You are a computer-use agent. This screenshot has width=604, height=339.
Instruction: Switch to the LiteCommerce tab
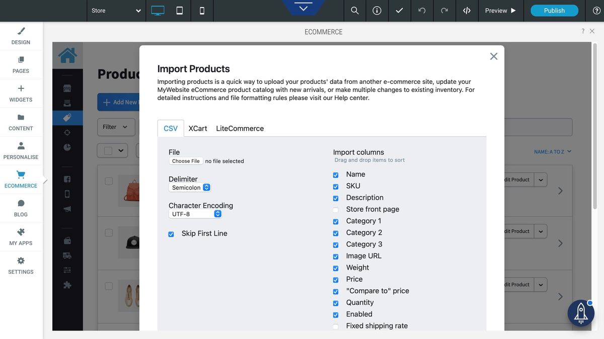click(x=240, y=129)
